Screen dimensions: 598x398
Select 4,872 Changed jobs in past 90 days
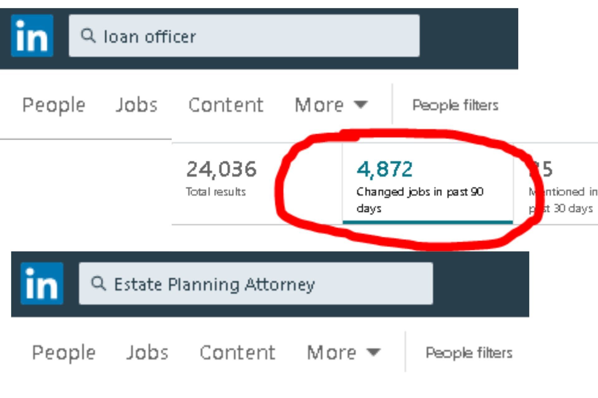(428, 184)
